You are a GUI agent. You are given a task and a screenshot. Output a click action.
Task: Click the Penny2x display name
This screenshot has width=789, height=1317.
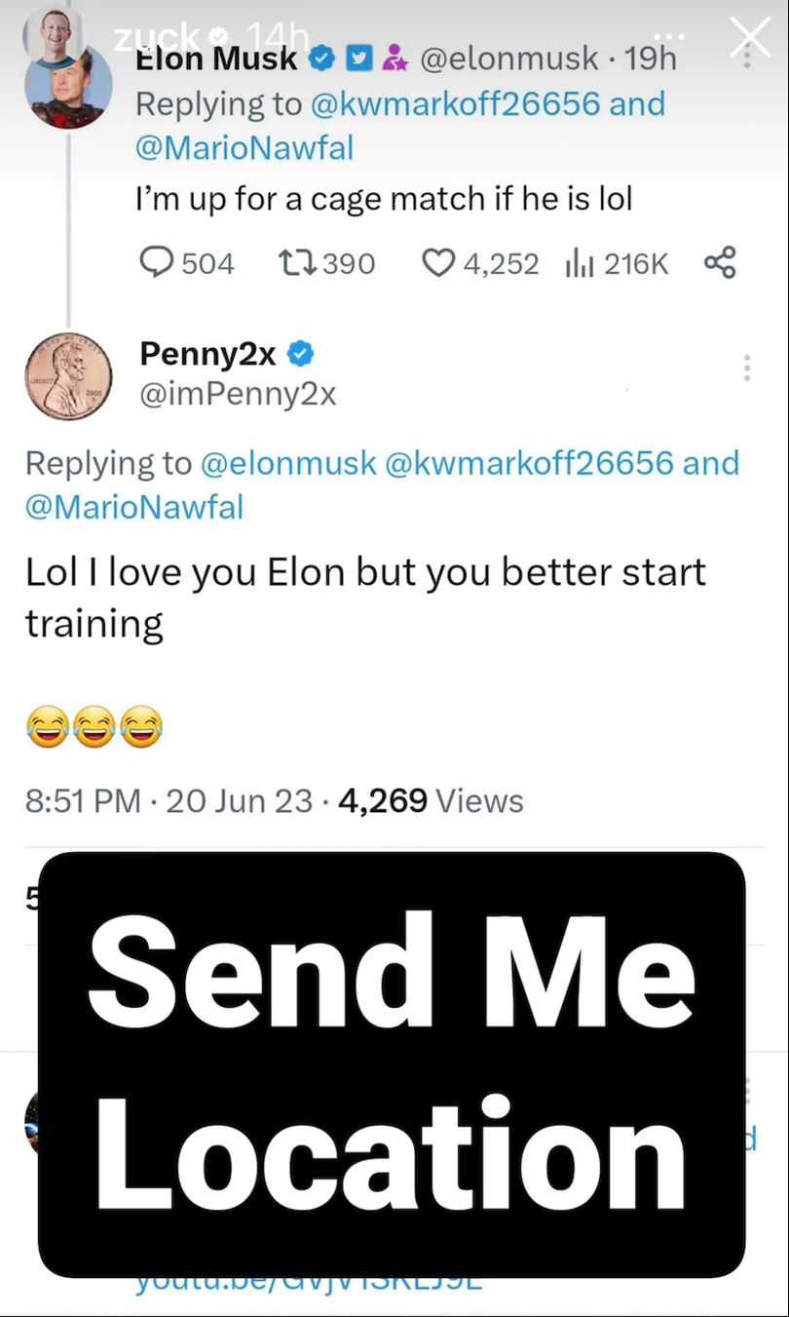[207, 355]
